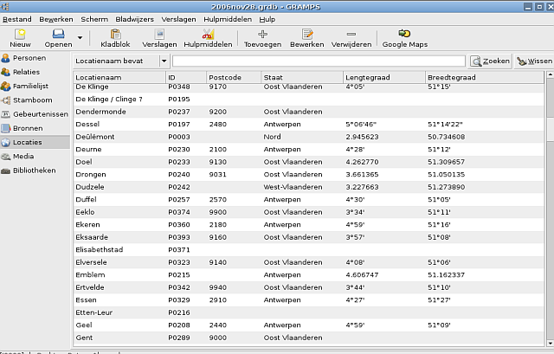This screenshot has height=354, width=554.
Task: Click the Nieuw toolbar icon
Action: [x=20, y=37]
